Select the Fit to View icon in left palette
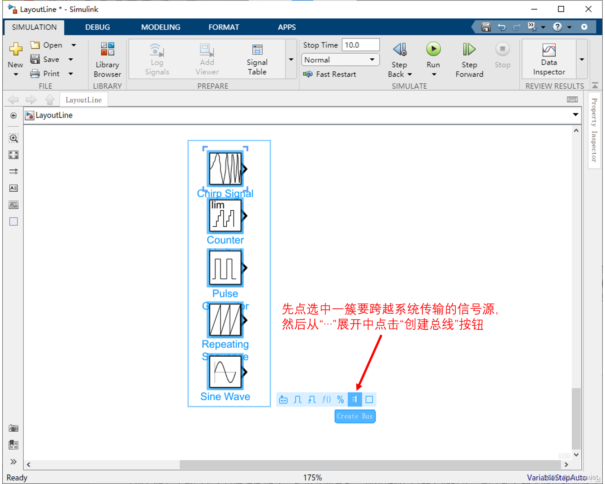Image resolution: width=605 pixels, height=484 pixels. tap(13, 155)
